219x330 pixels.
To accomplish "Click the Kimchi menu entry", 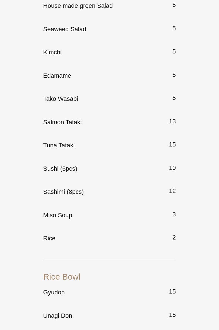I will [x=52, y=52].
